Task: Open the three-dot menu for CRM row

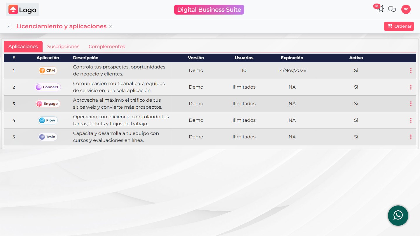Action: 411,71
